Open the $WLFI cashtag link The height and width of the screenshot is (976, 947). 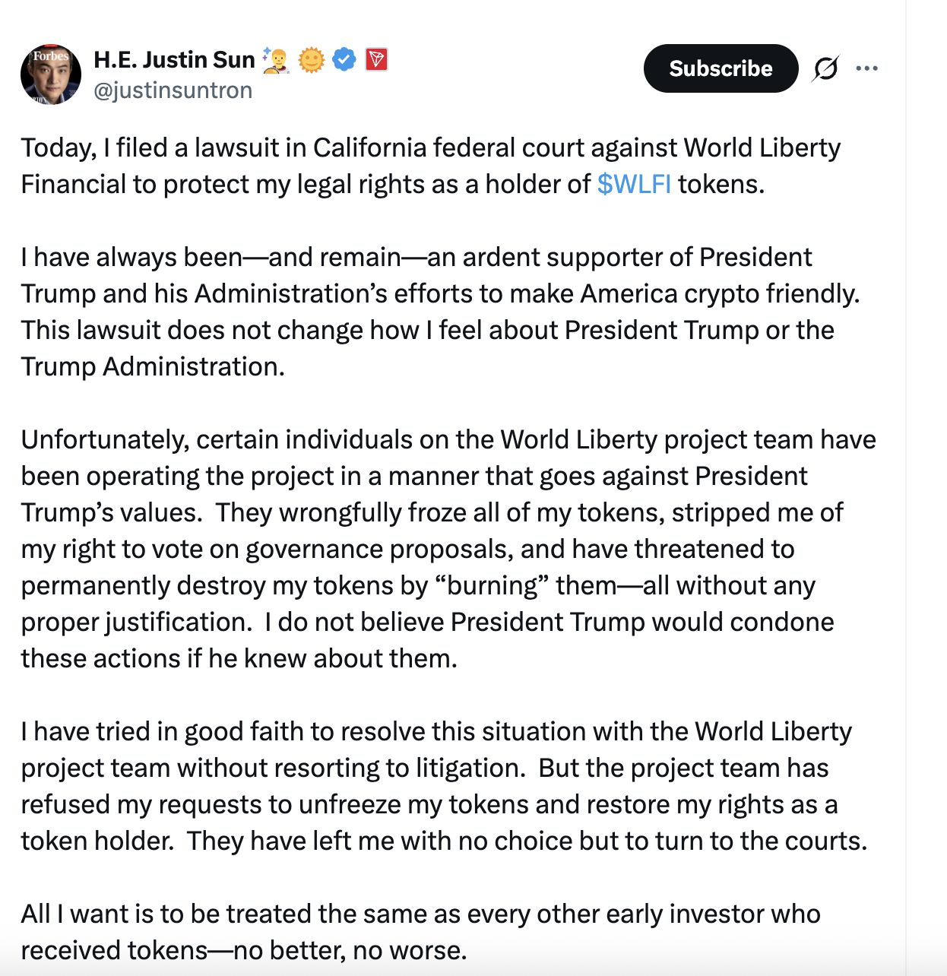click(x=634, y=184)
